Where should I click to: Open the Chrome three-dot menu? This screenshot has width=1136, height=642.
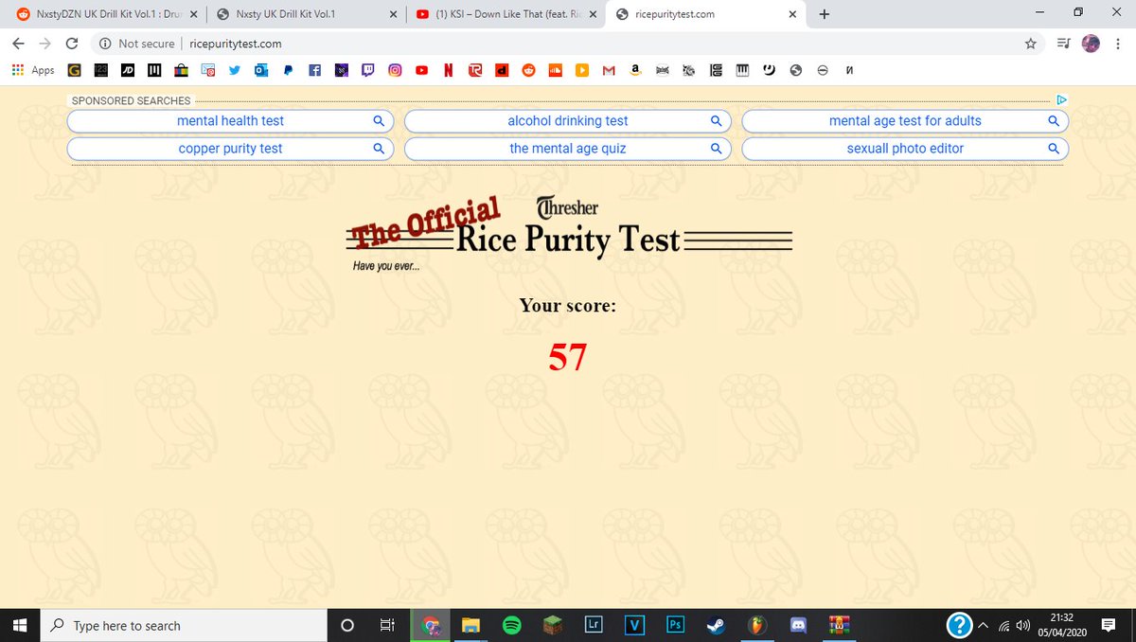(1118, 44)
